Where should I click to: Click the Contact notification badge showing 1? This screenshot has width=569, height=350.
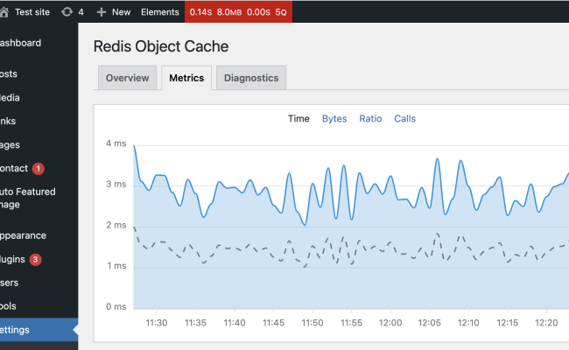pos(39,169)
